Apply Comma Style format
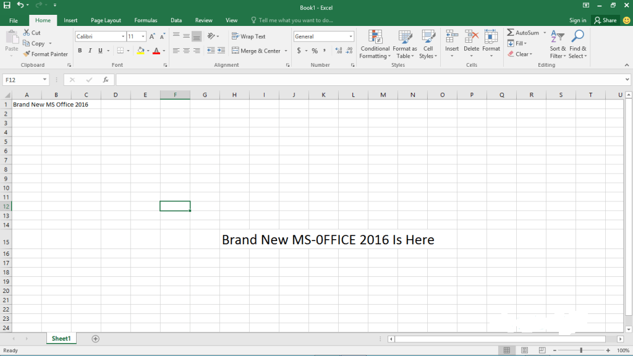Image resolution: width=633 pixels, height=356 pixels. (x=325, y=51)
